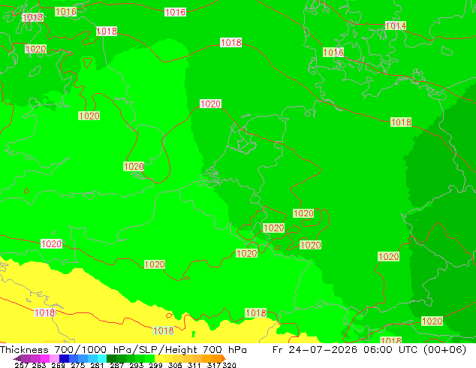The height and width of the screenshot is (368, 476).
Task: Click the 06:00 UTC (00+06) time text
Action: click(414, 349)
